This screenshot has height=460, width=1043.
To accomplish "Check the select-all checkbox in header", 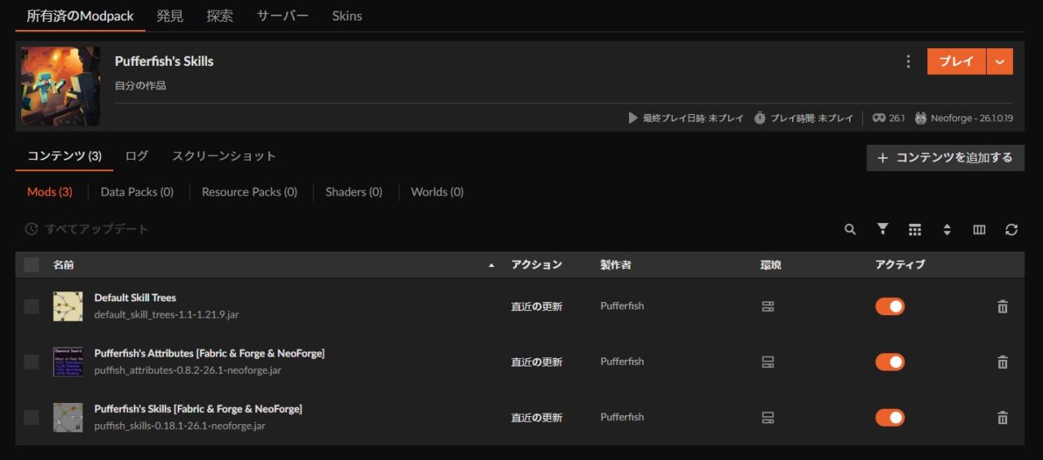I will (31, 265).
